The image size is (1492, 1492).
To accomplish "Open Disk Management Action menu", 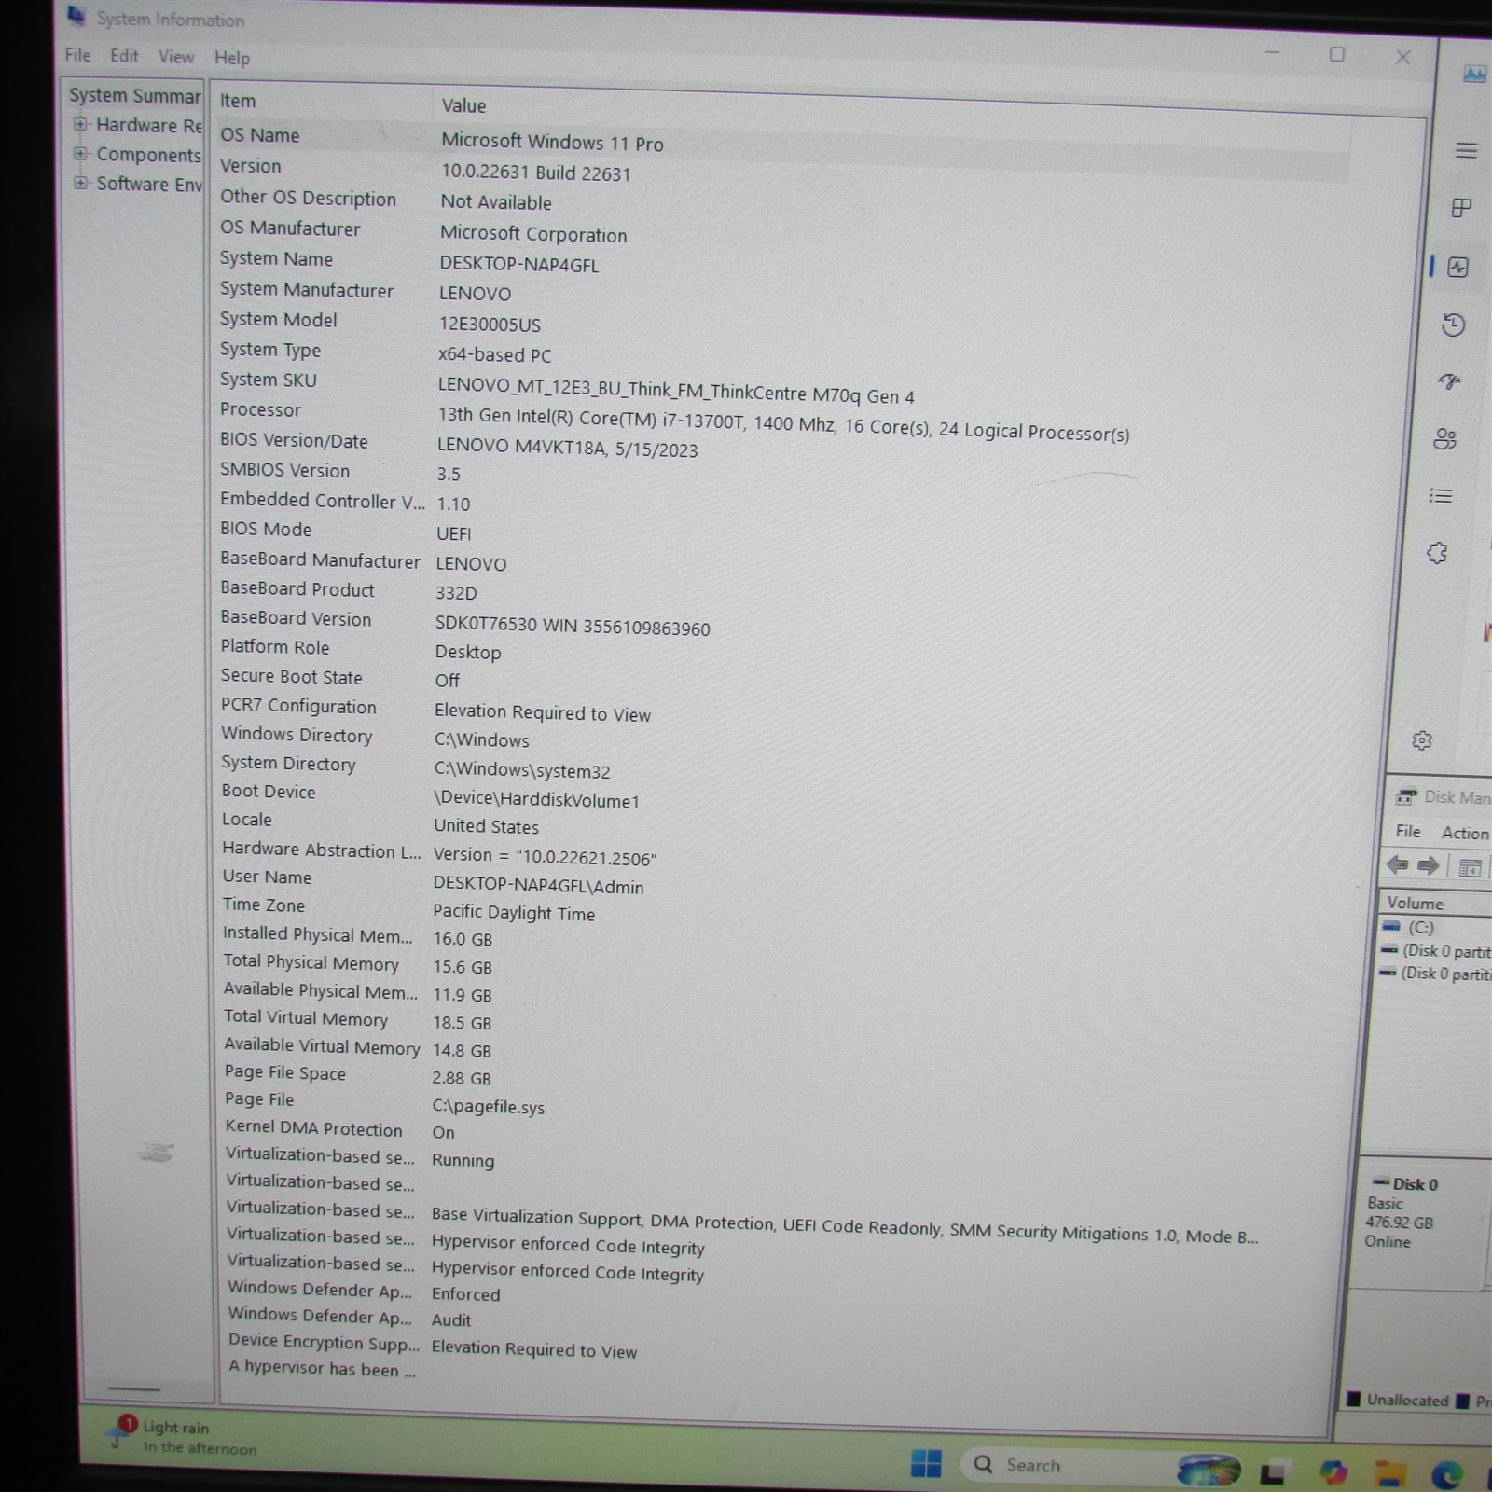I will pyautogui.click(x=1465, y=833).
